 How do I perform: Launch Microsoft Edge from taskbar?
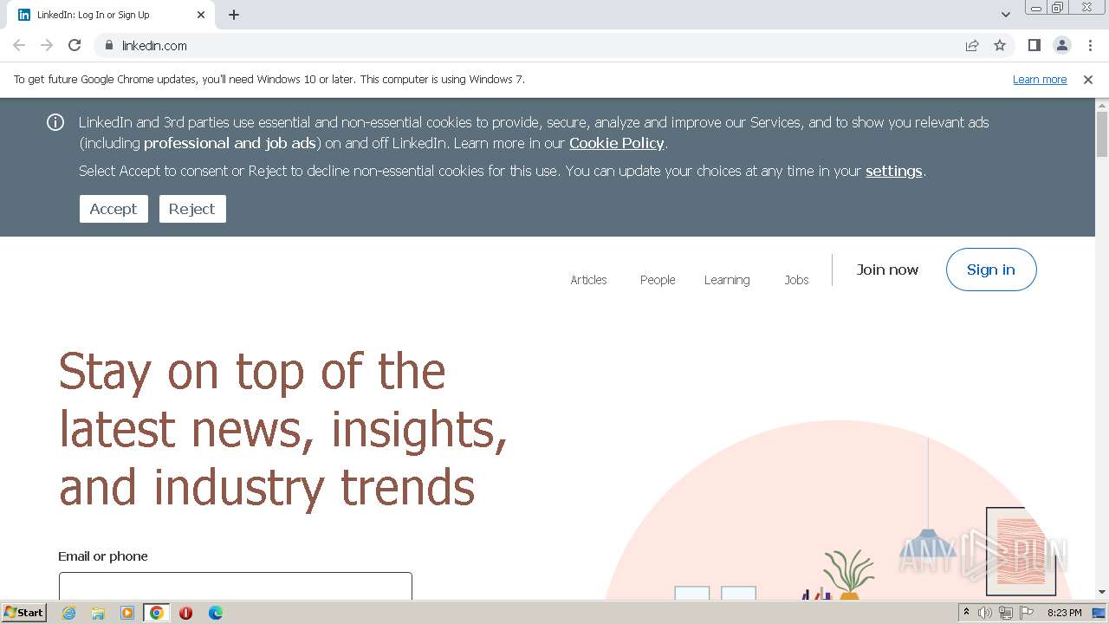pyautogui.click(x=216, y=613)
